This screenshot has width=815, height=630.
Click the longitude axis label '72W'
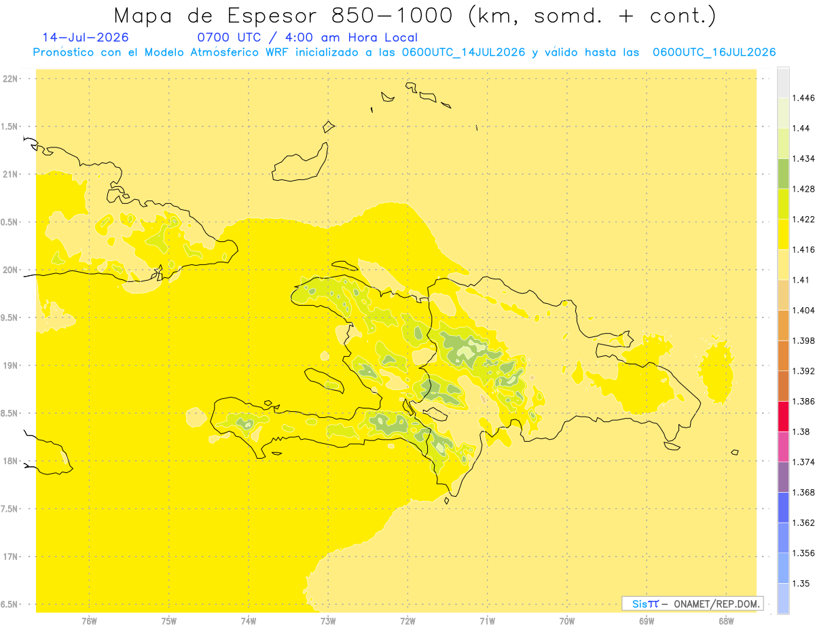click(408, 621)
